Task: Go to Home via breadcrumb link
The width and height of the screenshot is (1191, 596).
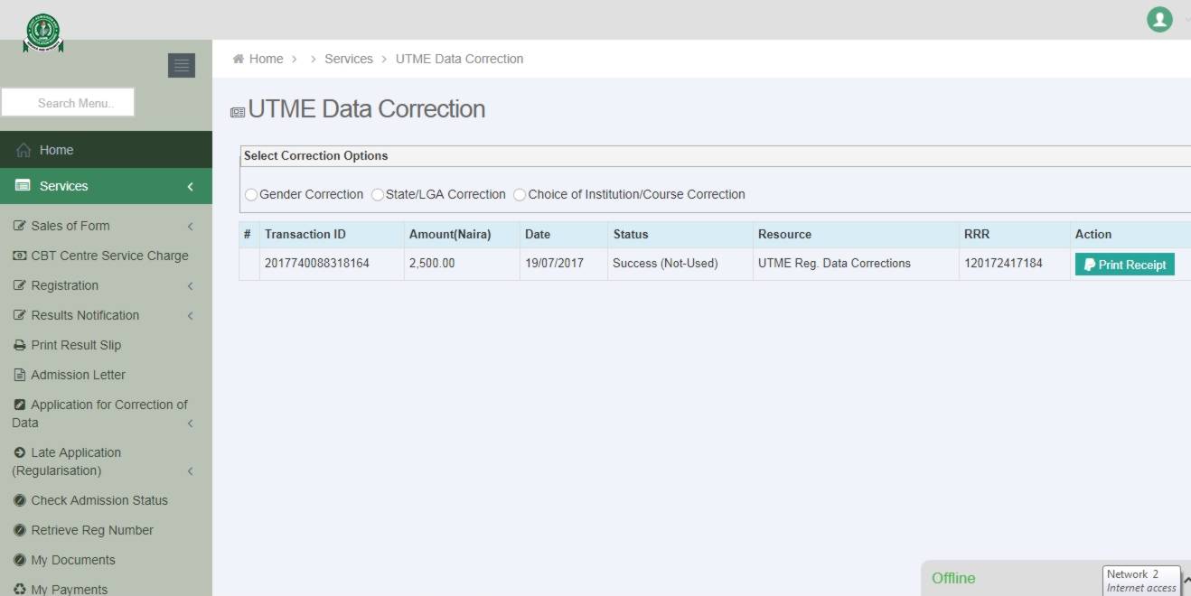Action: (266, 59)
